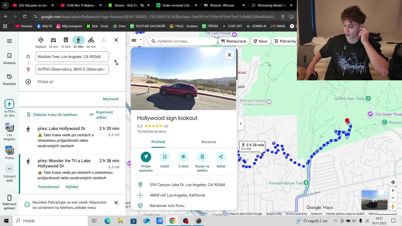This screenshot has width=402, height=226.
Task: Select the Nejlepší best travel mode
Action: 41,42
